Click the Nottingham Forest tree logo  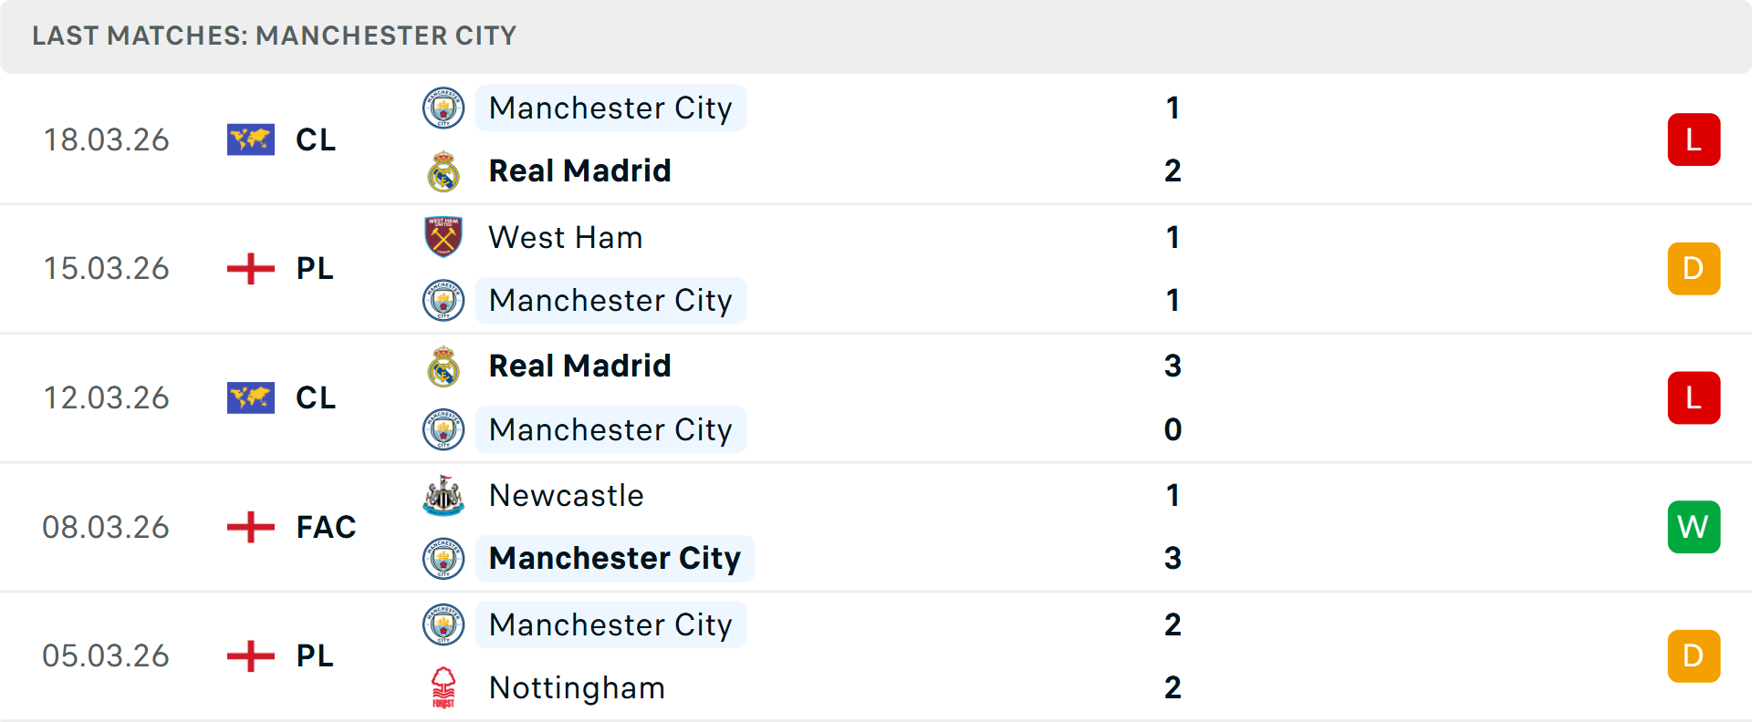click(444, 688)
